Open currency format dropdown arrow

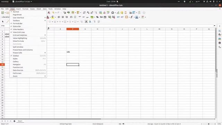pos(95,17)
